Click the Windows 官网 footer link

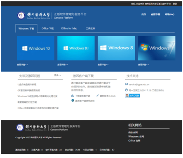[x=136, y=136]
